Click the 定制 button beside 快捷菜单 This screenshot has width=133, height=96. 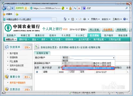[27, 47]
